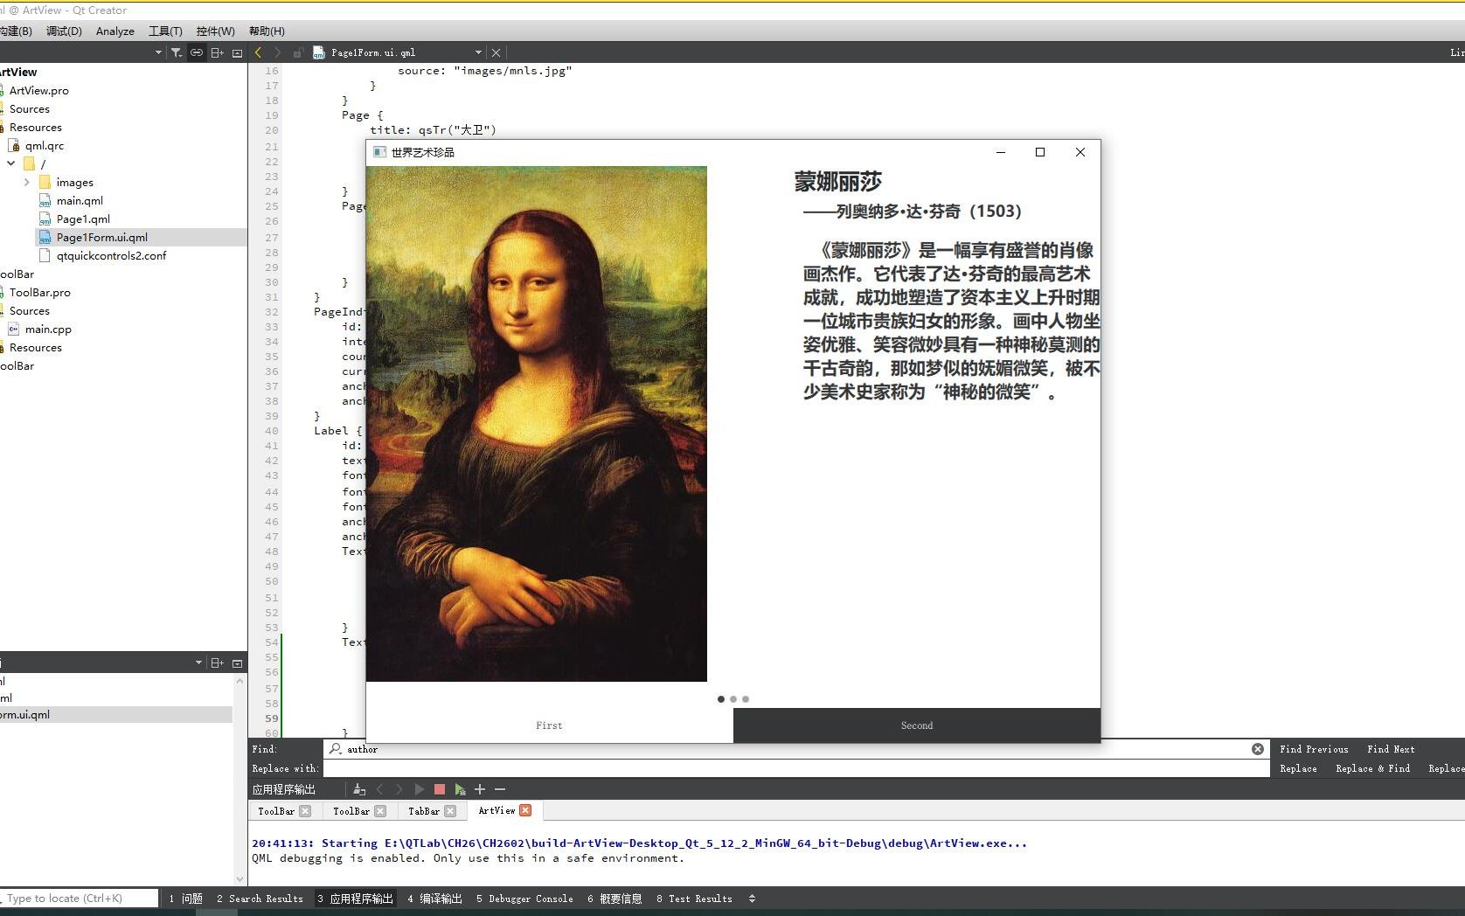Select main.cpp in the project tree

[x=48, y=329]
